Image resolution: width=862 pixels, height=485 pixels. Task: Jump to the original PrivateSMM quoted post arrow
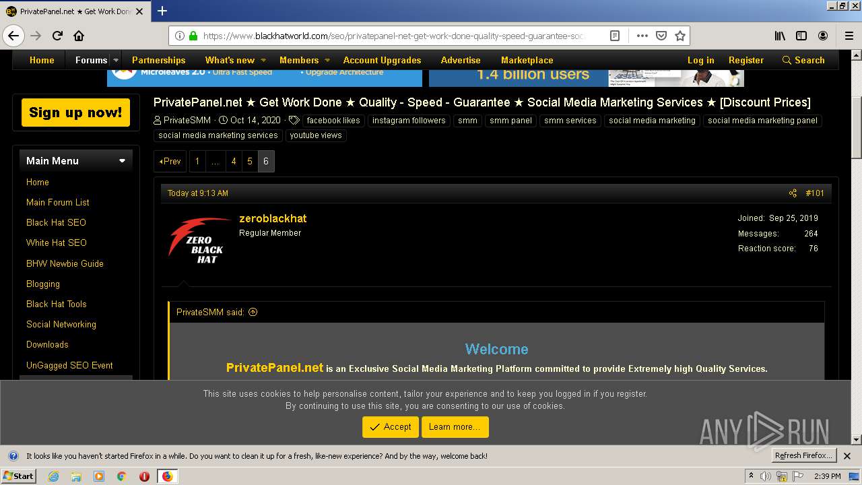point(253,312)
